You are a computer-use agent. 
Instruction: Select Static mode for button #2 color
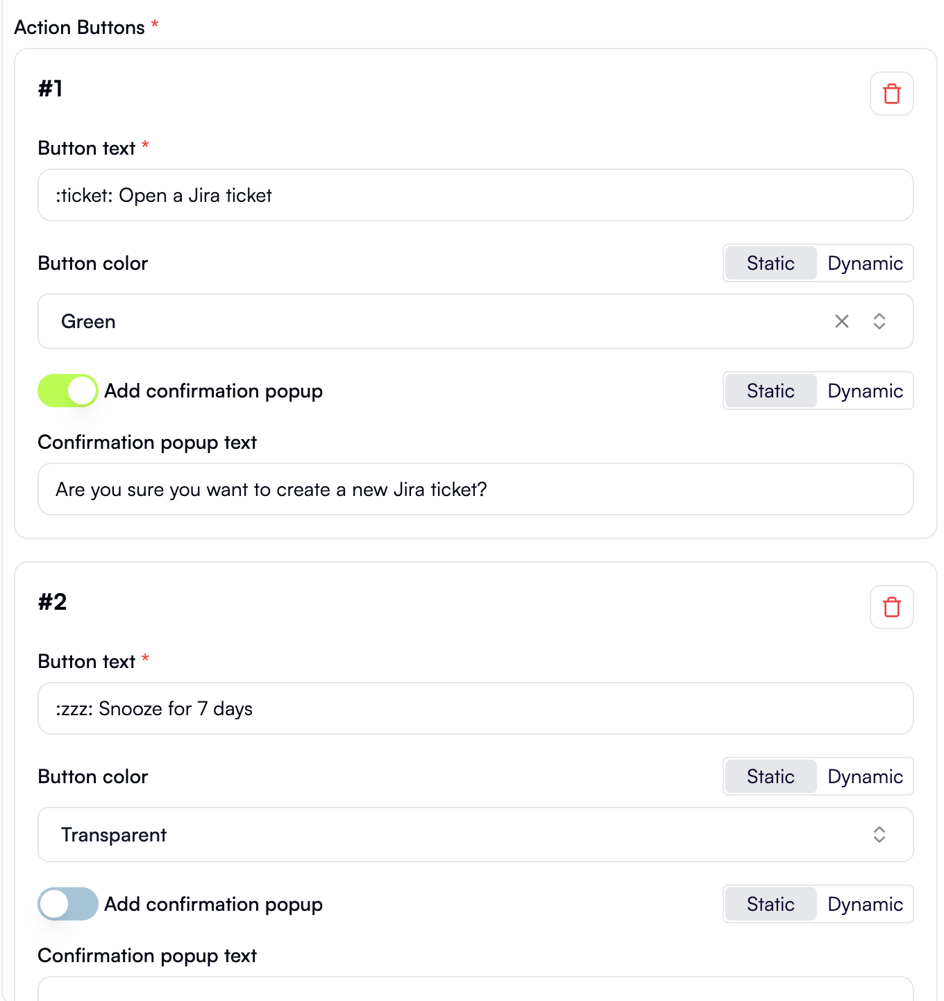(x=770, y=776)
